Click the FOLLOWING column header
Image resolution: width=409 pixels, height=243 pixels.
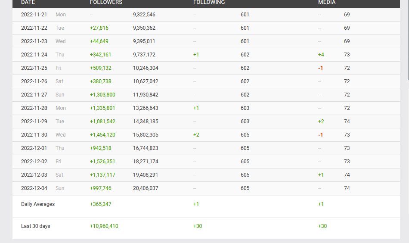coord(209,2)
